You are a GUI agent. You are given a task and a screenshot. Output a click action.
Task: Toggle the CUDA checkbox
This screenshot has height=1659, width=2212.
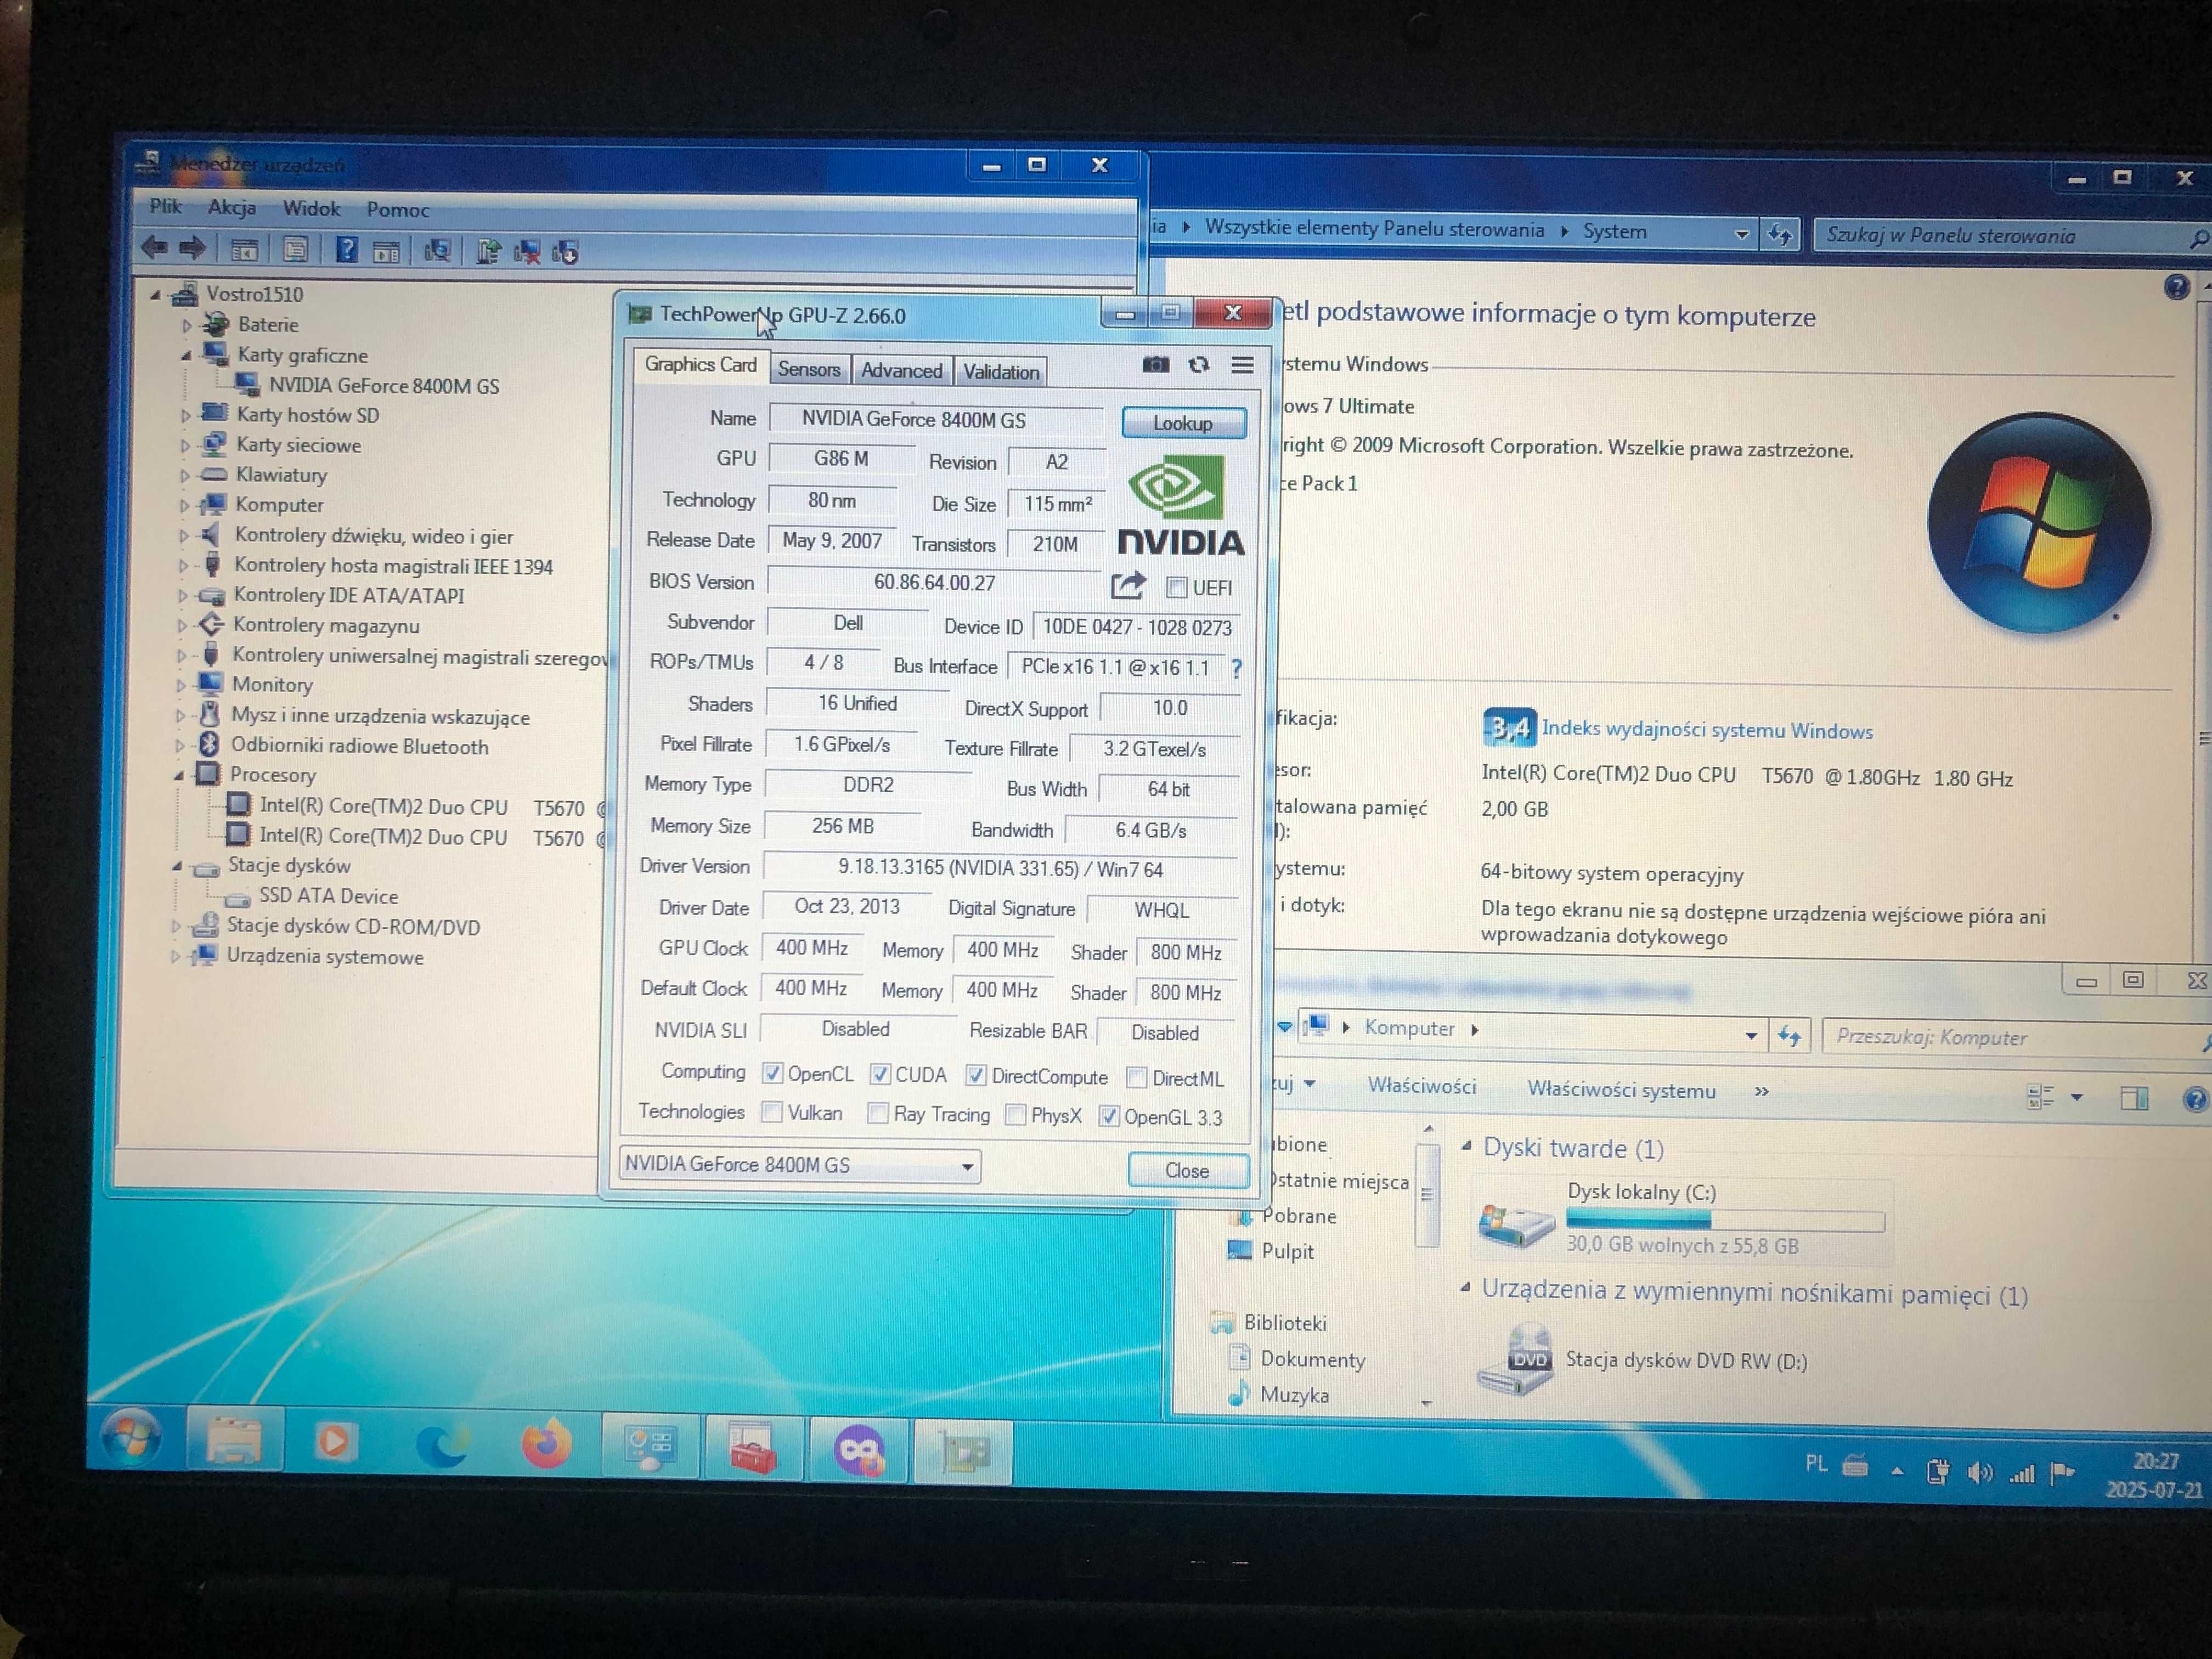880,1075
